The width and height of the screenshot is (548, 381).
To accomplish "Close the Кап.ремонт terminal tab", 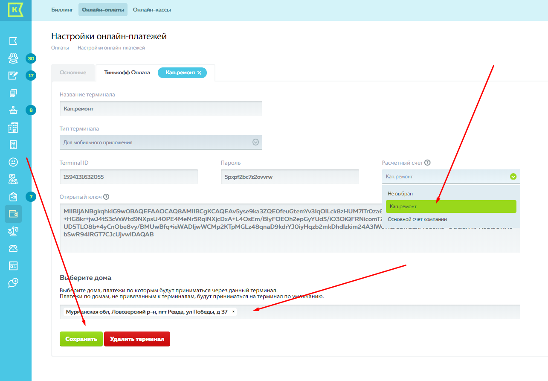I will pyautogui.click(x=199, y=73).
